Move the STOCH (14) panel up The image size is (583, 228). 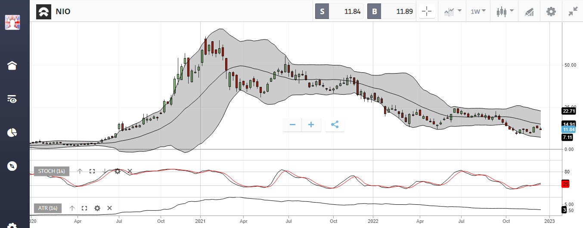pyautogui.click(x=80, y=171)
